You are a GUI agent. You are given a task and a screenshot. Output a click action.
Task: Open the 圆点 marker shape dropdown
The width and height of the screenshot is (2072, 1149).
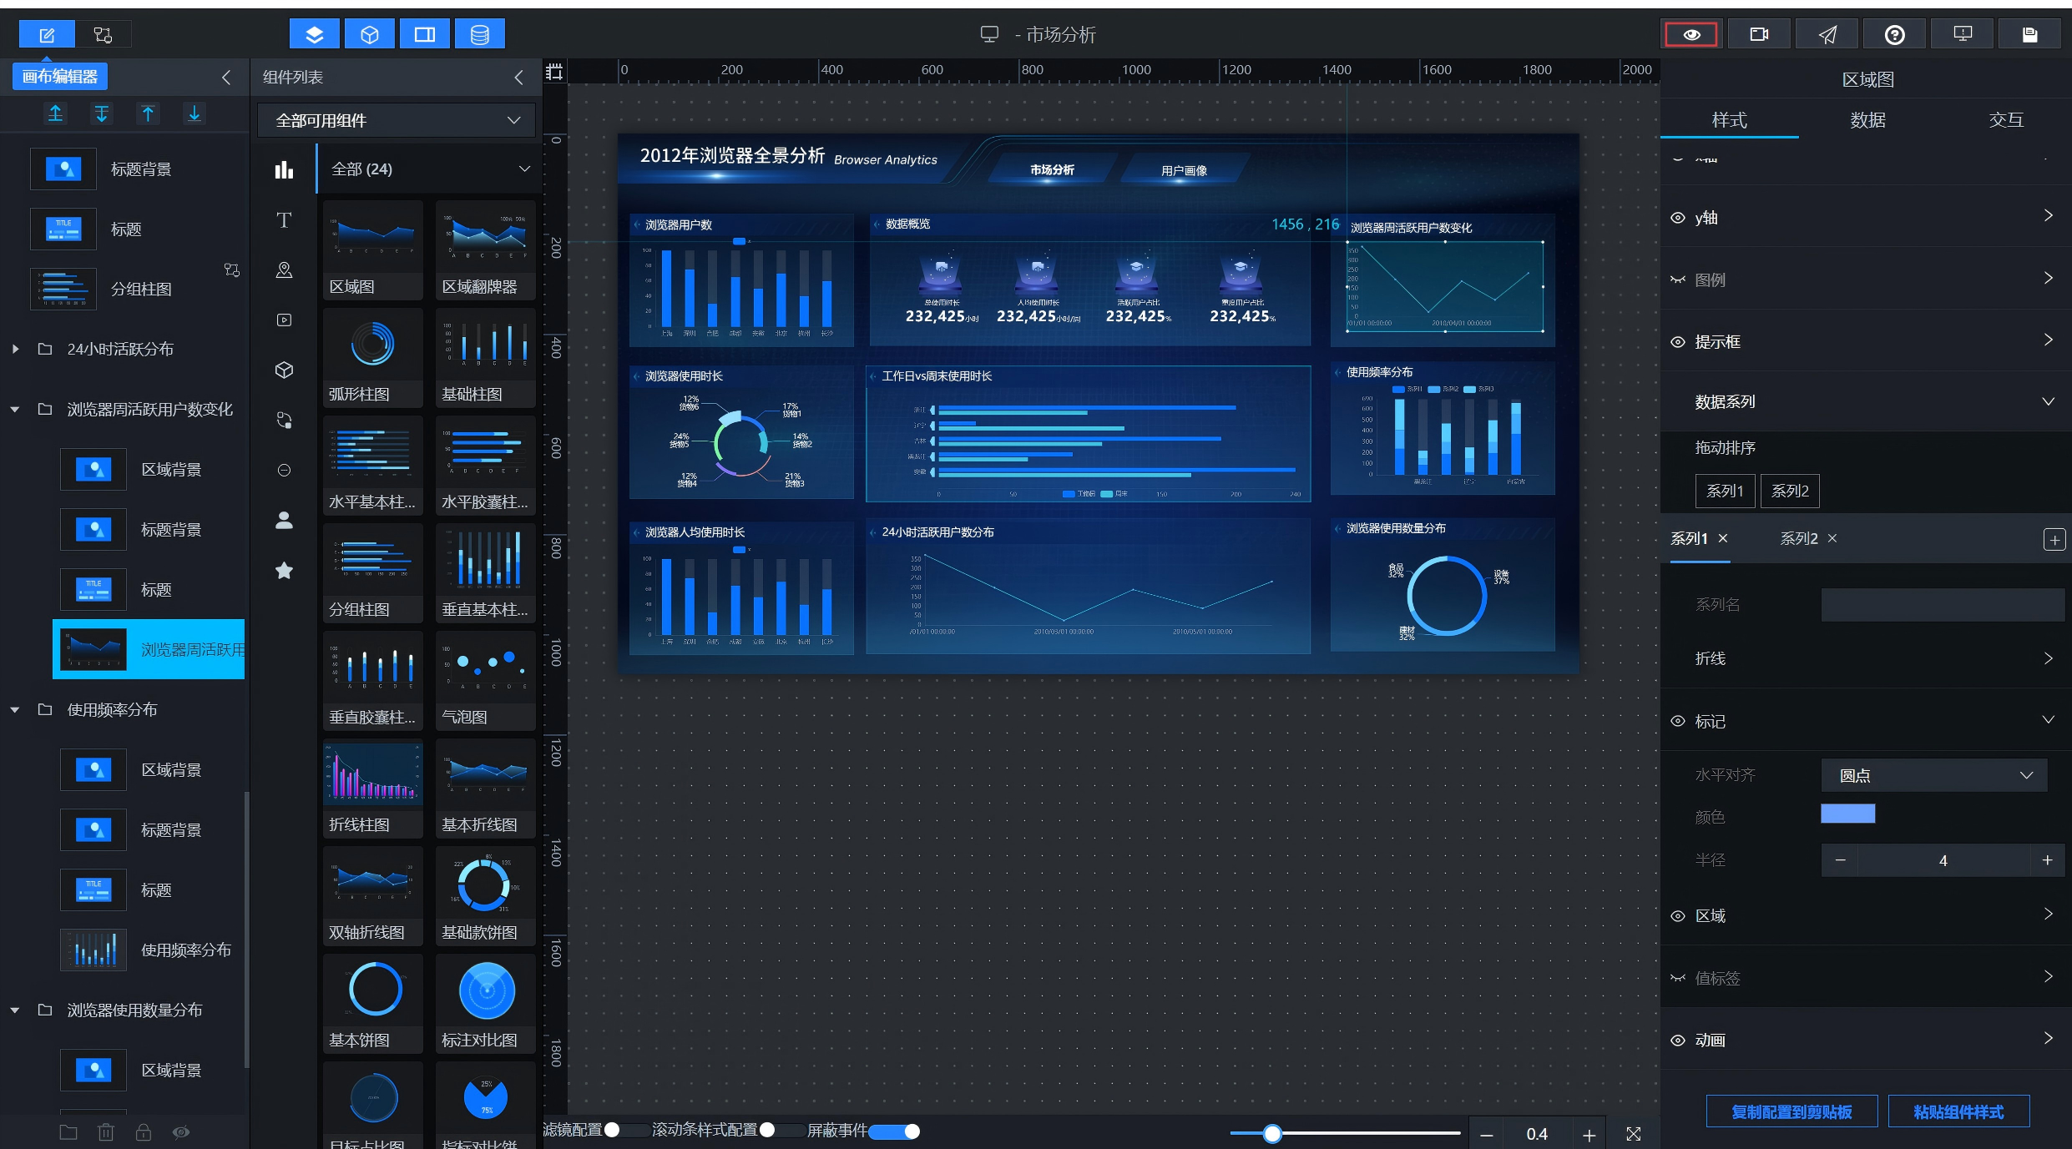(1934, 775)
